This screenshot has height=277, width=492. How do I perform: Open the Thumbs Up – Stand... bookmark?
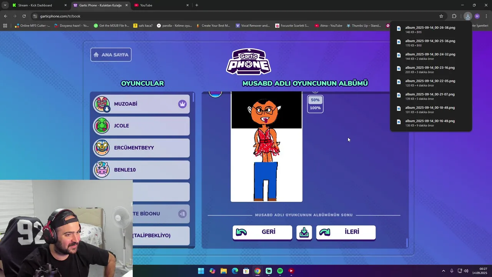click(x=364, y=26)
